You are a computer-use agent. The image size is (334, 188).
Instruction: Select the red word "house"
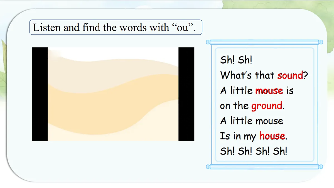point(272,136)
